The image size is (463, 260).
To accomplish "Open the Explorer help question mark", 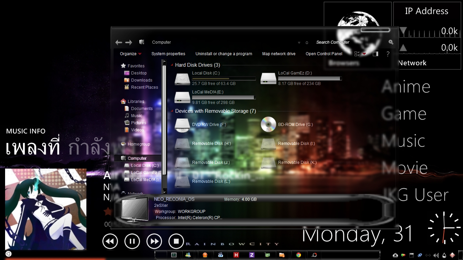I will 388,54.
